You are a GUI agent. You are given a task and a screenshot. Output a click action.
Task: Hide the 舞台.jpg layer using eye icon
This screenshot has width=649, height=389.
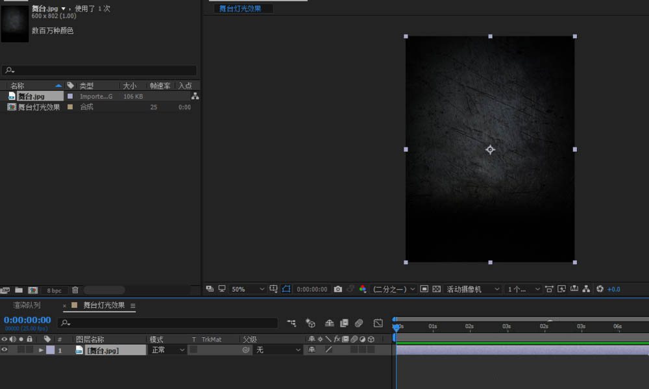pyautogui.click(x=5, y=350)
